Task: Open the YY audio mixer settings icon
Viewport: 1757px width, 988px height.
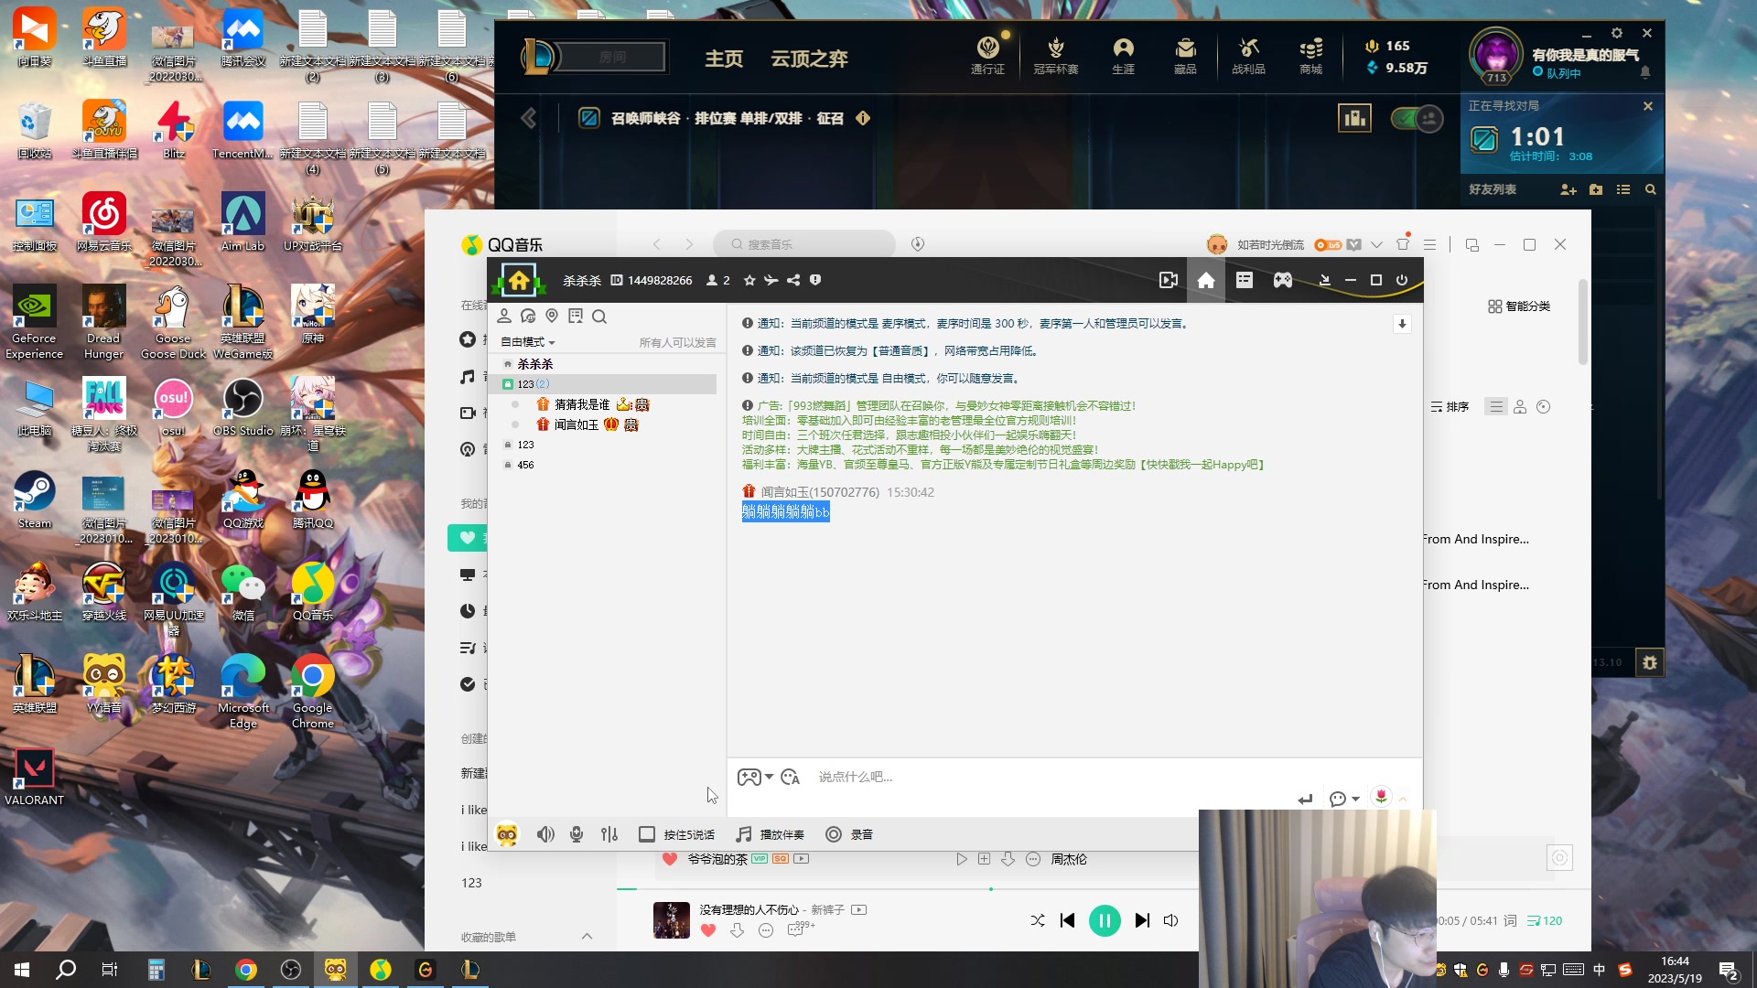Action: (609, 834)
